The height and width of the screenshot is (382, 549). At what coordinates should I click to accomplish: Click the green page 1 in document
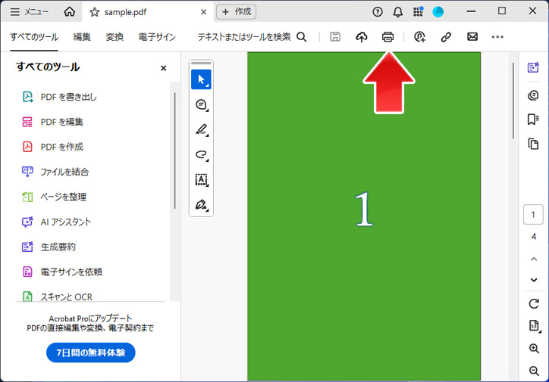tap(364, 216)
